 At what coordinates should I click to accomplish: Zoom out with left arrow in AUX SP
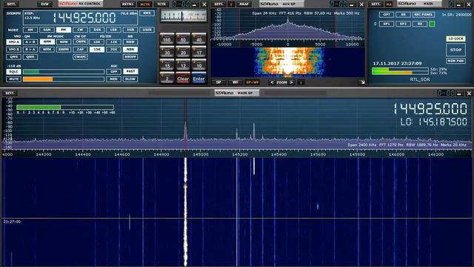[x=272, y=82]
